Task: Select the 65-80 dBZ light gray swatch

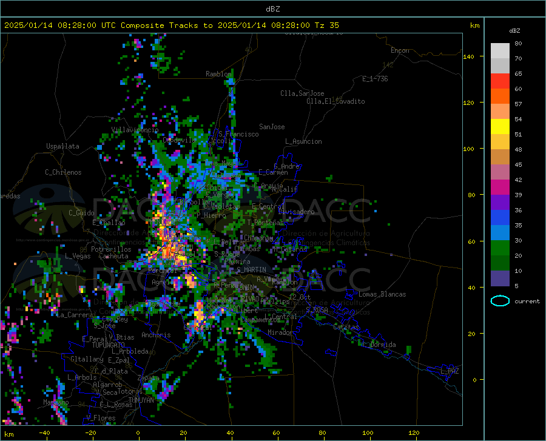Action: tap(500, 58)
